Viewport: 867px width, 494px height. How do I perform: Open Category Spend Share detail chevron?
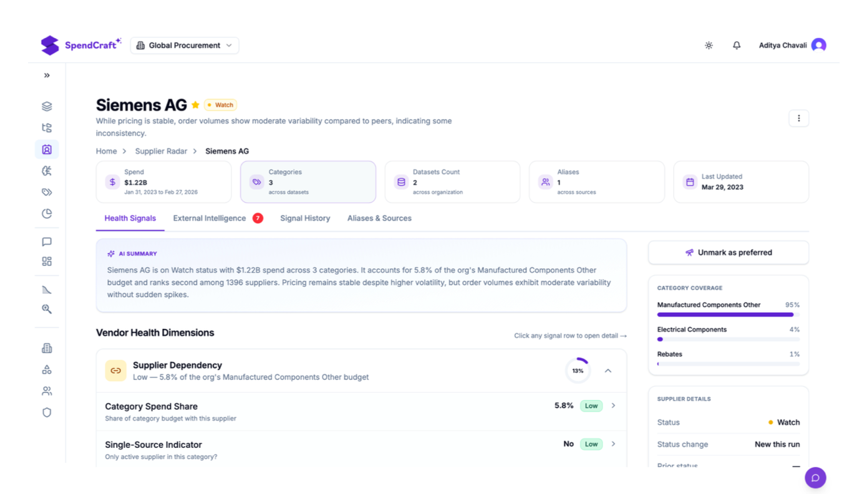614,406
